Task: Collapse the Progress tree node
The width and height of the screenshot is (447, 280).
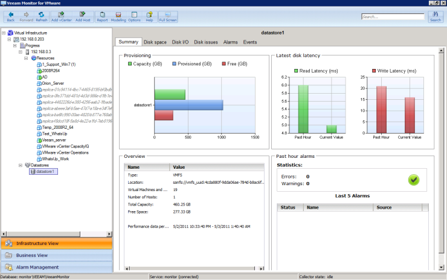Action: [15, 45]
